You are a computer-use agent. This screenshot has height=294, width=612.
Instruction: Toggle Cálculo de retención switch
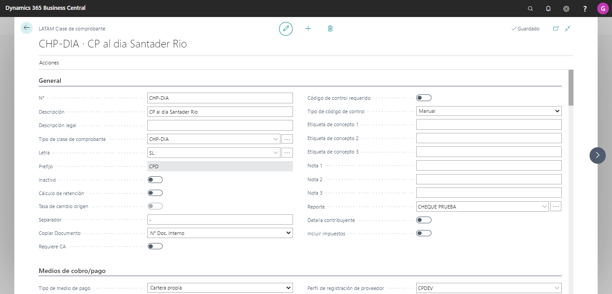pyautogui.click(x=155, y=193)
